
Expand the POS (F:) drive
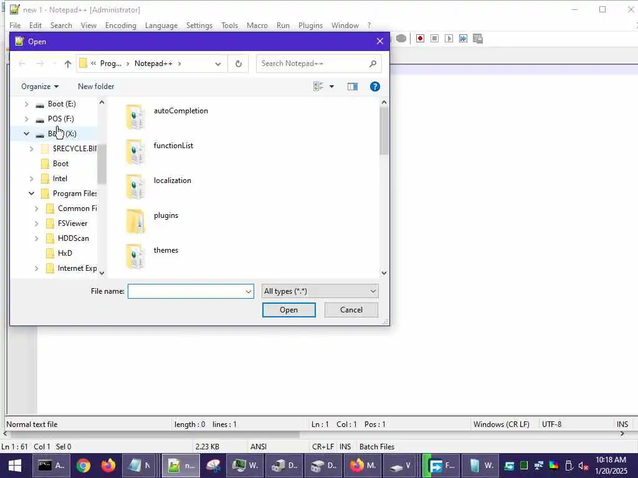(26, 119)
